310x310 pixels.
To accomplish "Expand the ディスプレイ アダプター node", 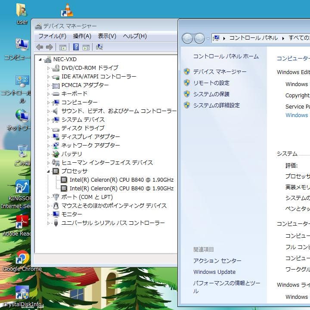I will click(x=48, y=137).
